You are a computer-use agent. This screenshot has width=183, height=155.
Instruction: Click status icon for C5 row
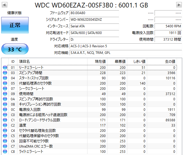pos(5,136)
